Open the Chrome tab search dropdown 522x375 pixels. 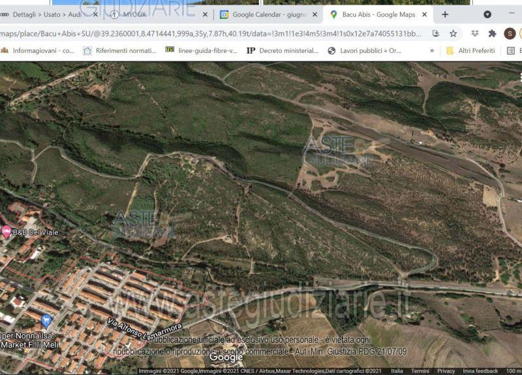(x=487, y=14)
